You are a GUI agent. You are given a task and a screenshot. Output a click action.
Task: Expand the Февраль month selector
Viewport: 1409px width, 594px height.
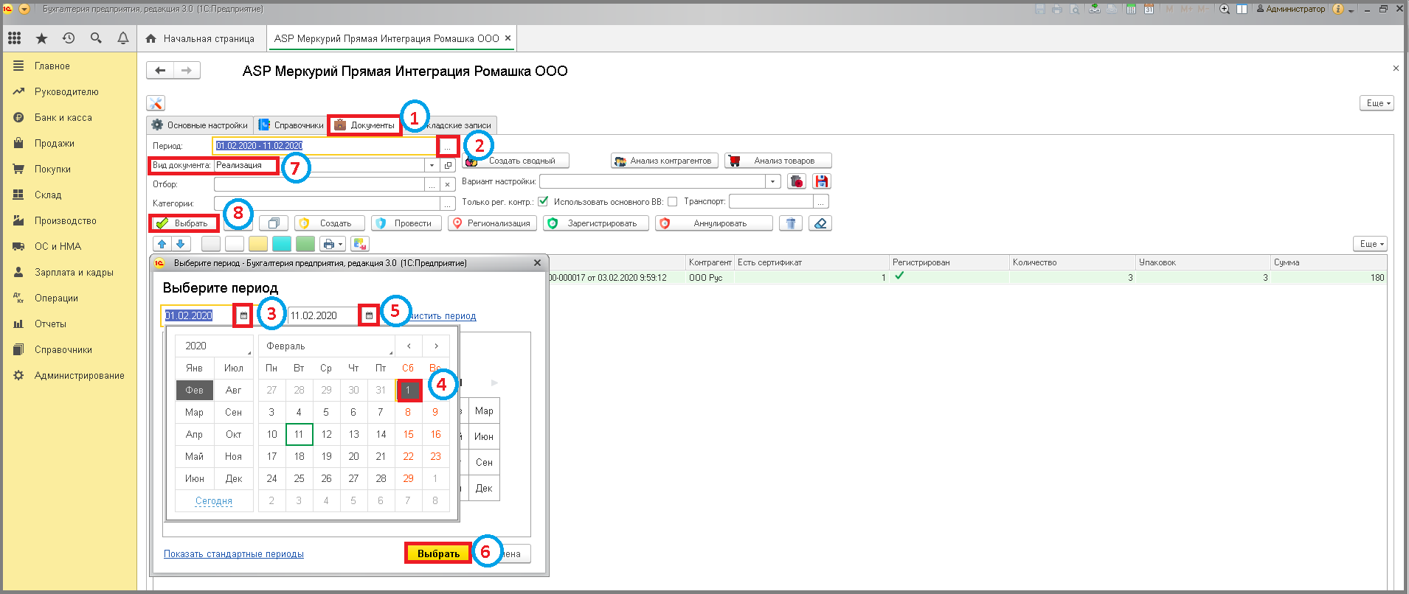tap(327, 346)
